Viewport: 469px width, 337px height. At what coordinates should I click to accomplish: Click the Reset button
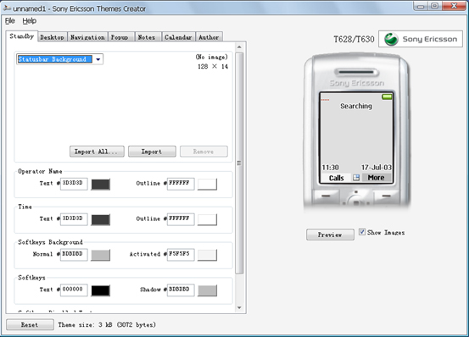click(x=30, y=325)
